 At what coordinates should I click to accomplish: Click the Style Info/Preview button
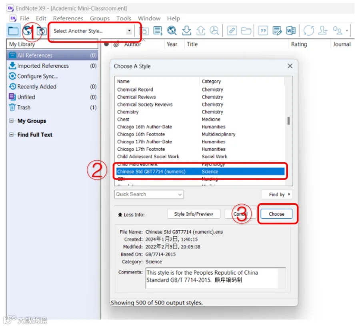click(194, 214)
